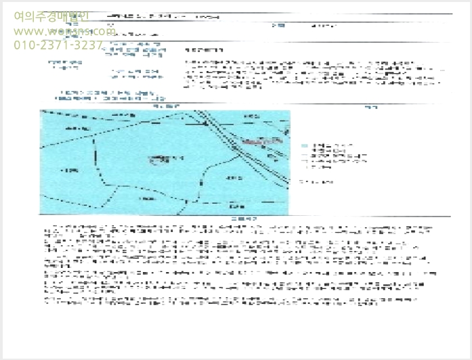Click the last paragraph of body text
This screenshot has width=472, height=360.
click(x=231, y=301)
